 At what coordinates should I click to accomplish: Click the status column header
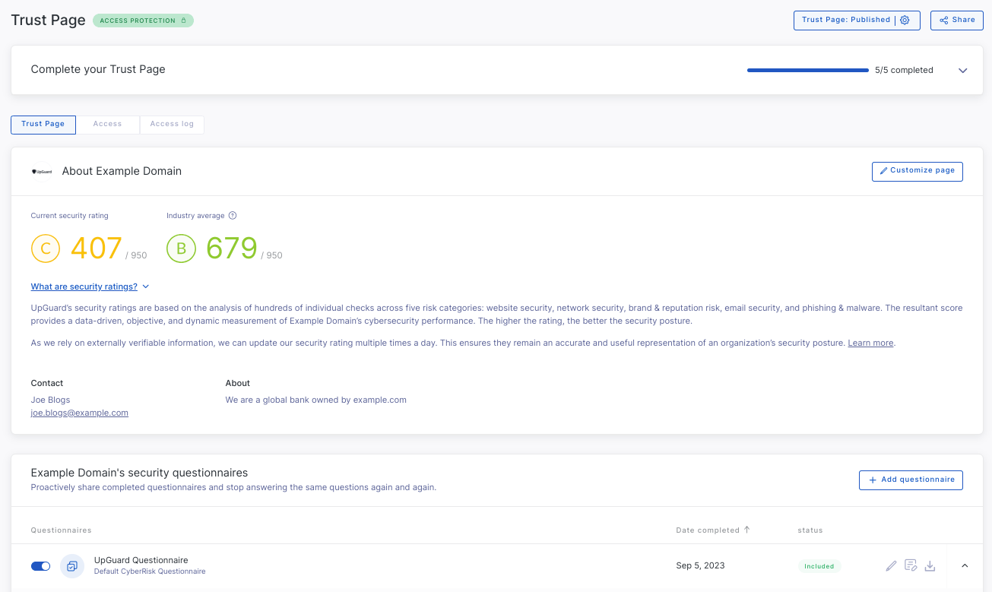pyautogui.click(x=810, y=530)
